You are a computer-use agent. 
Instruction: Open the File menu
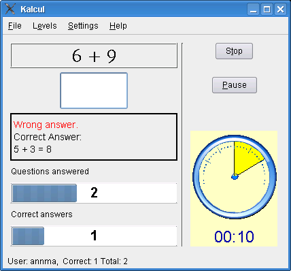tap(15, 26)
